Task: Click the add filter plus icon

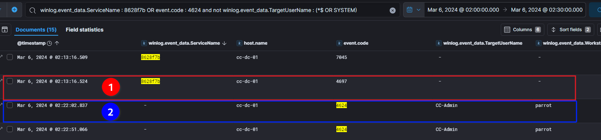Action: point(14,10)
